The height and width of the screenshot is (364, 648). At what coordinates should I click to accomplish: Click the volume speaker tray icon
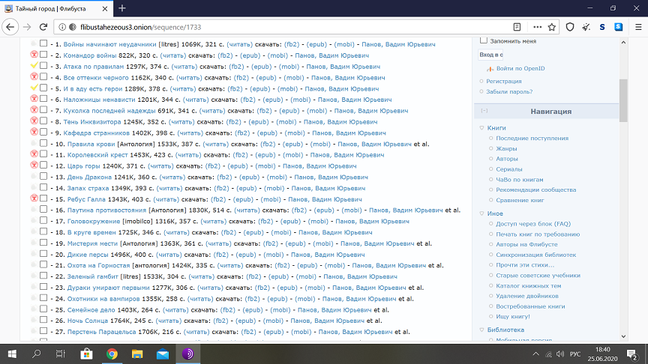[x=560, y=354]
